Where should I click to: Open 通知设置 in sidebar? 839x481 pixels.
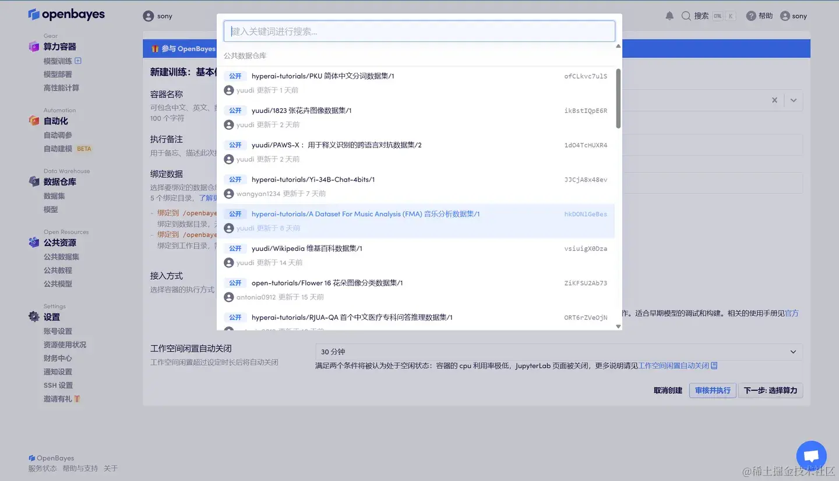click(x=58, y=372)
